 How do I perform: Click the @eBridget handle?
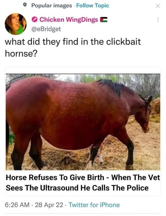(x=46, y=29)
